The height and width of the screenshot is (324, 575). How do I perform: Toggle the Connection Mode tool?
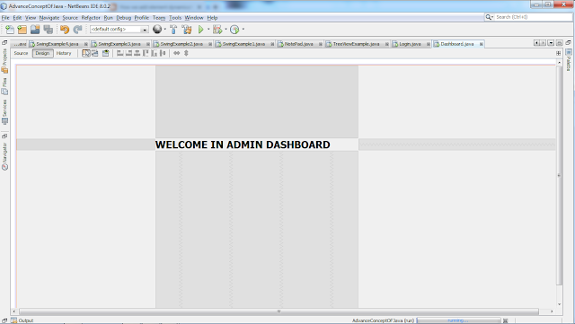pos(95,54)
